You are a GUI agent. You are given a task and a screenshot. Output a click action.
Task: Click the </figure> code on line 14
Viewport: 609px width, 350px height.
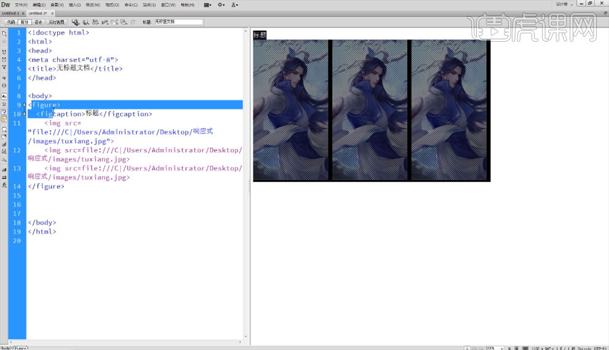(x=46, y=187)
